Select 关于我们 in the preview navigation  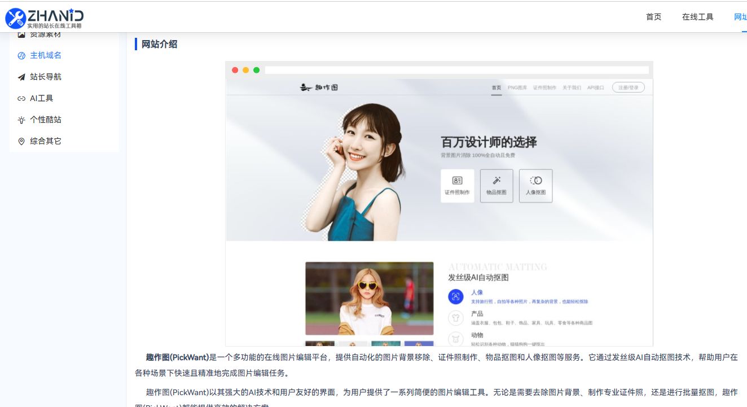coord(572,87)
